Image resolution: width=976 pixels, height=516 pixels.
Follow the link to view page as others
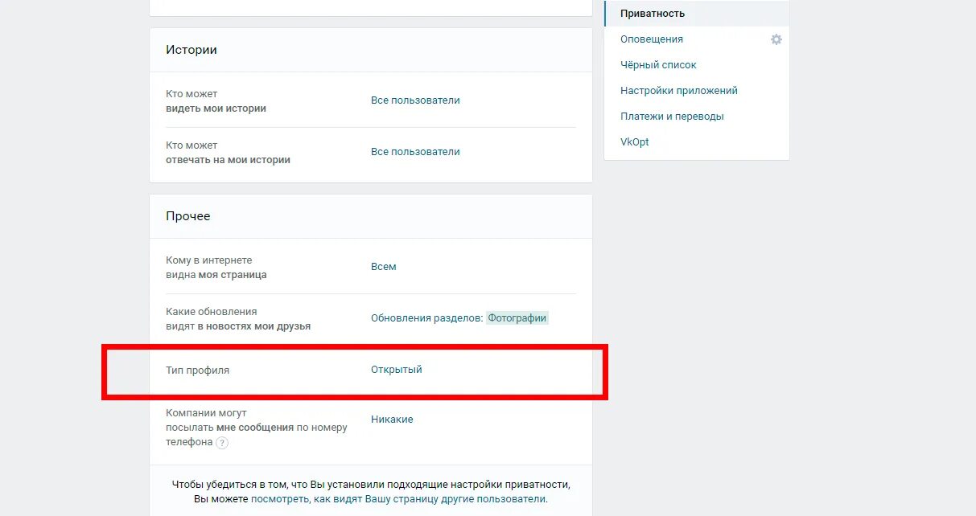398,499
